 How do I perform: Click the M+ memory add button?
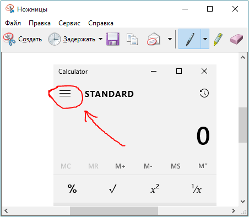[x=120, y=166]
